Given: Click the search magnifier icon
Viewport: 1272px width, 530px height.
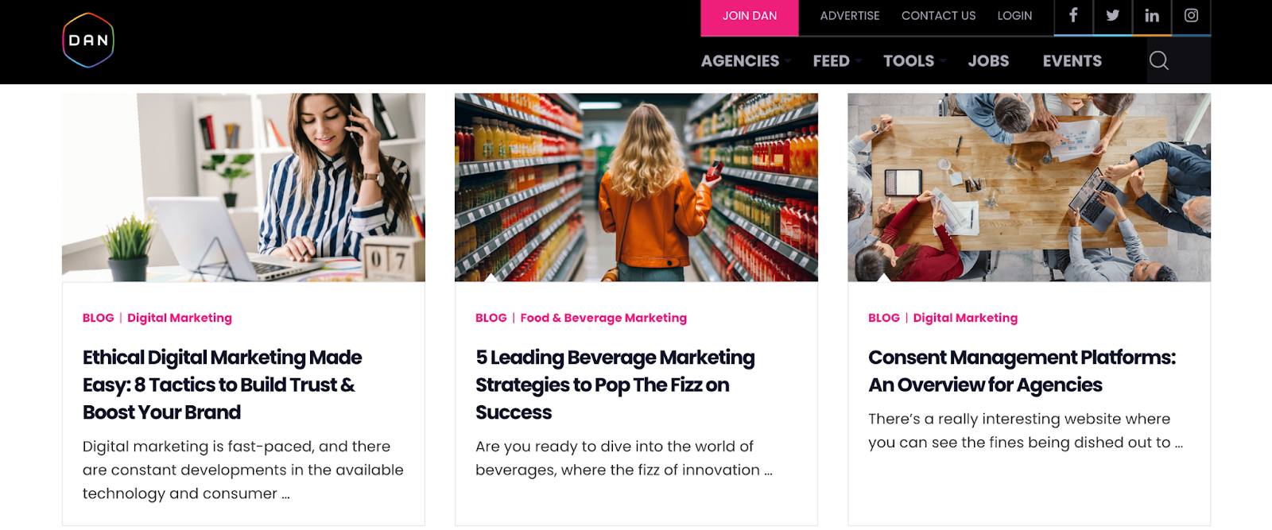Looking at the screenshot, I should (x=1158, y=60).
